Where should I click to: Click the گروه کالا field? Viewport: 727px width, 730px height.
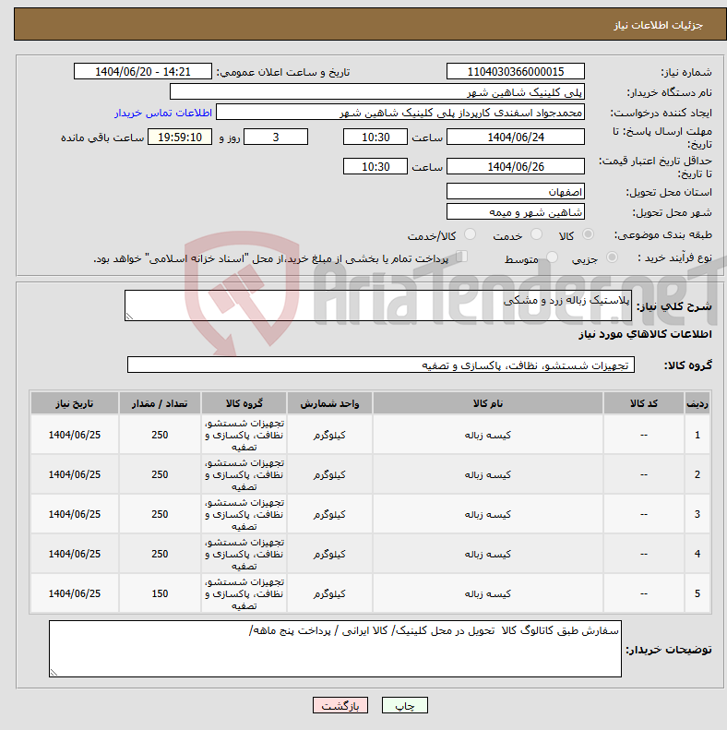click(x=381, y=365)
